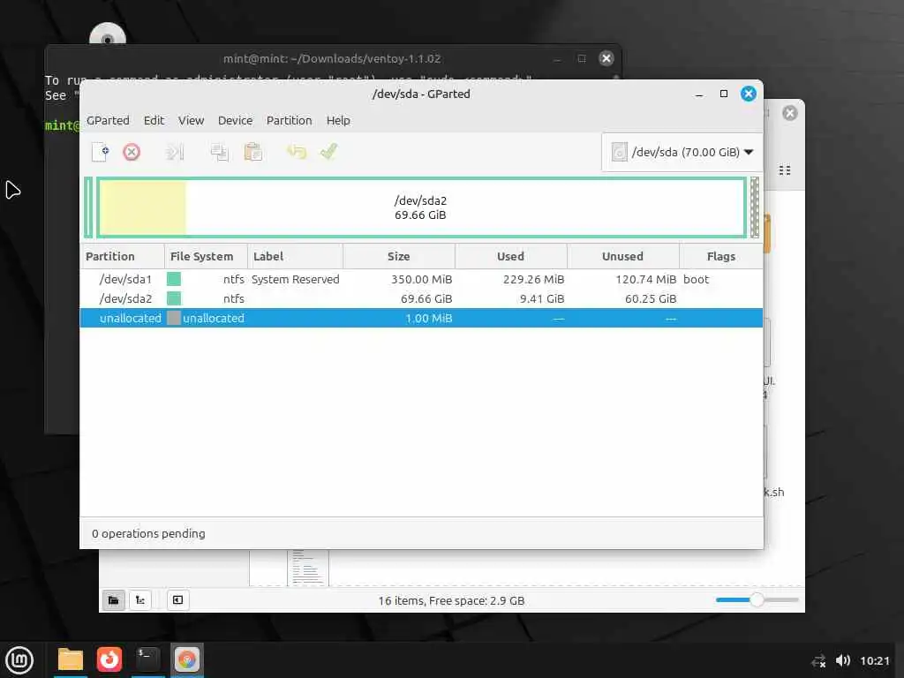Select the /dev/sda2 partition row

421,298
